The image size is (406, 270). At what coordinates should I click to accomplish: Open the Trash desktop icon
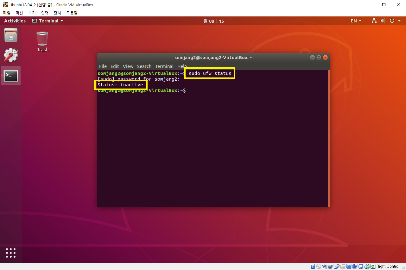click(42, 41)
